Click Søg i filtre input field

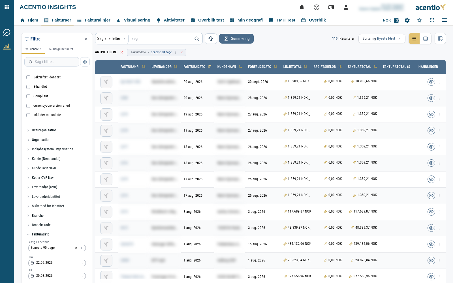pos(52,62)
